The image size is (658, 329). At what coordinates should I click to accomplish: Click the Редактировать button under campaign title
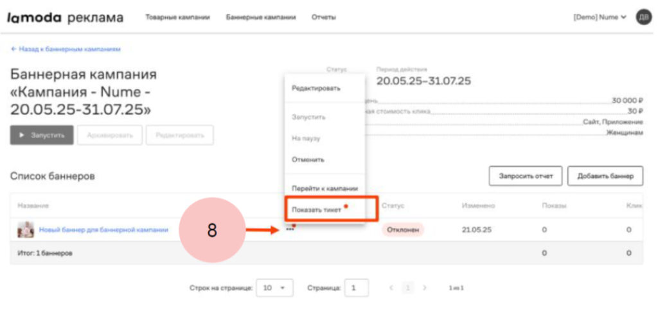point(180,135)
